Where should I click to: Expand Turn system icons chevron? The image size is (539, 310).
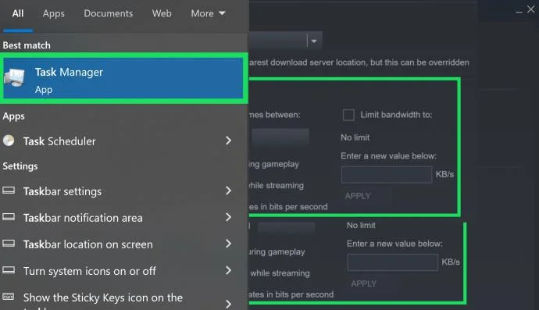[x=228, y=270]
